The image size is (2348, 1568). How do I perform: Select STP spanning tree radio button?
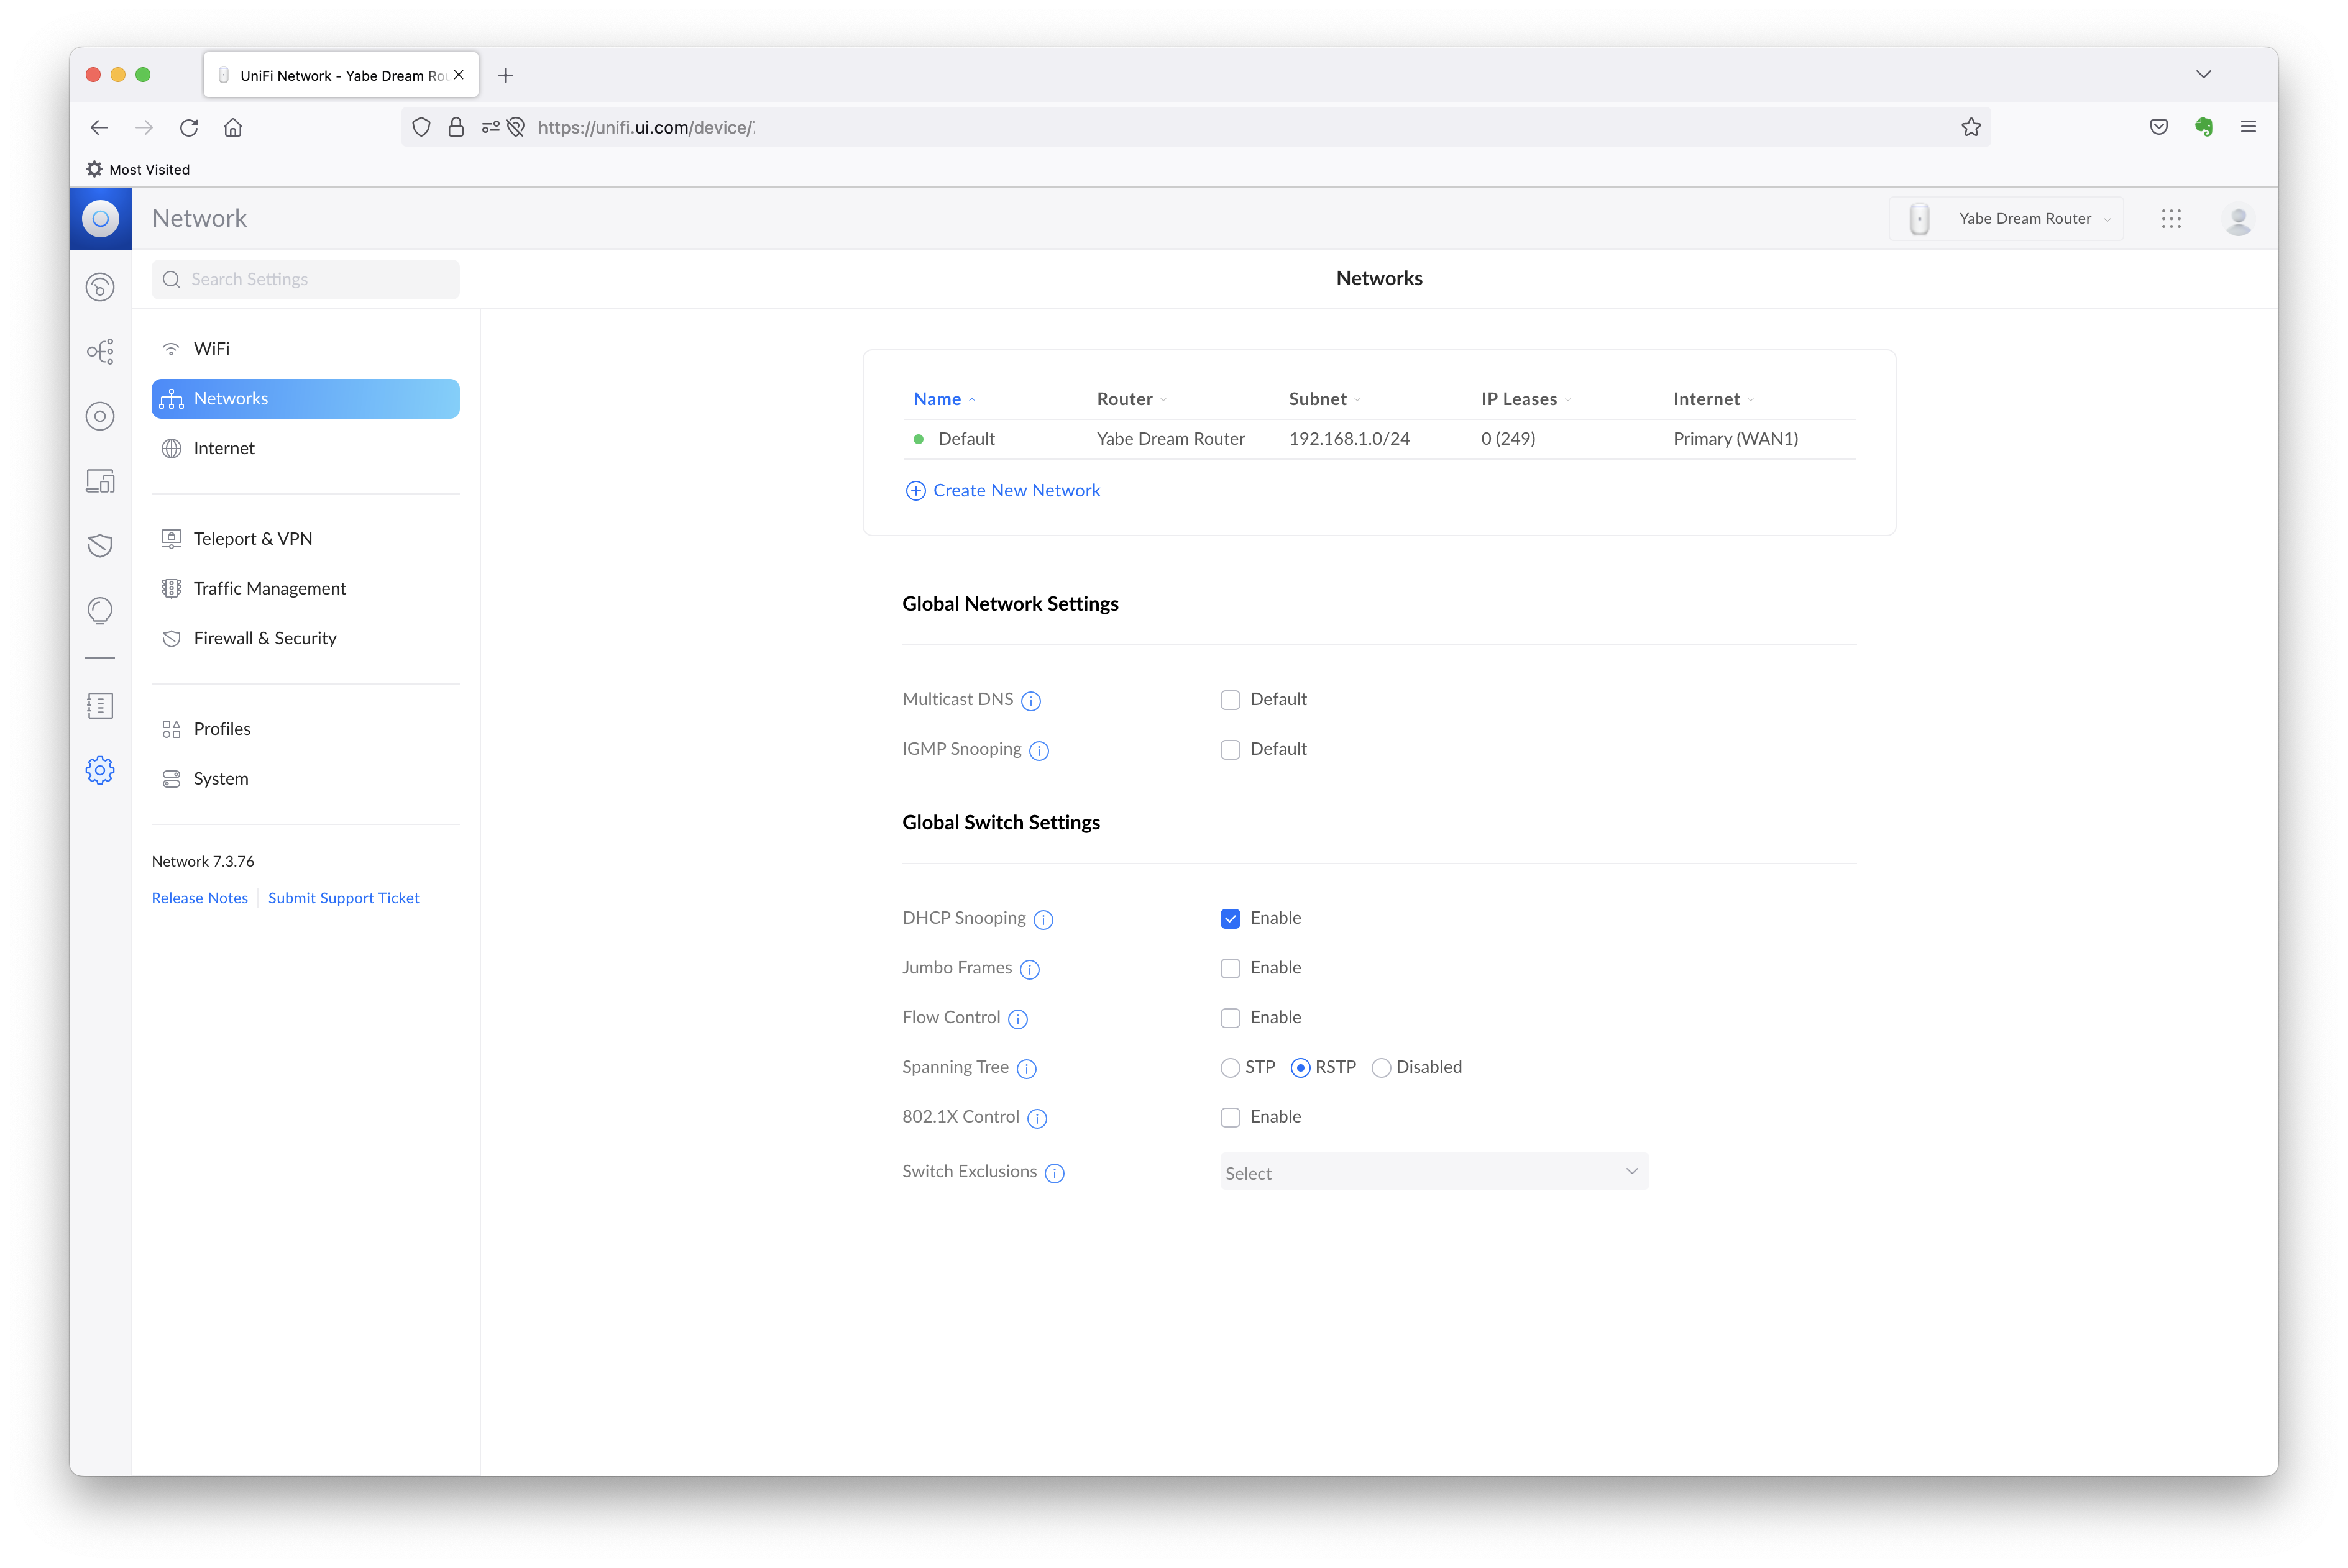[1231, 1068]
